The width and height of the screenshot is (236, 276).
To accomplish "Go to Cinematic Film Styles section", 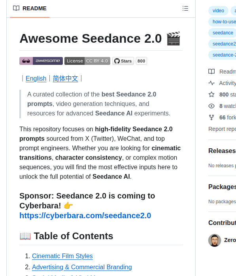I will [62, 256].
